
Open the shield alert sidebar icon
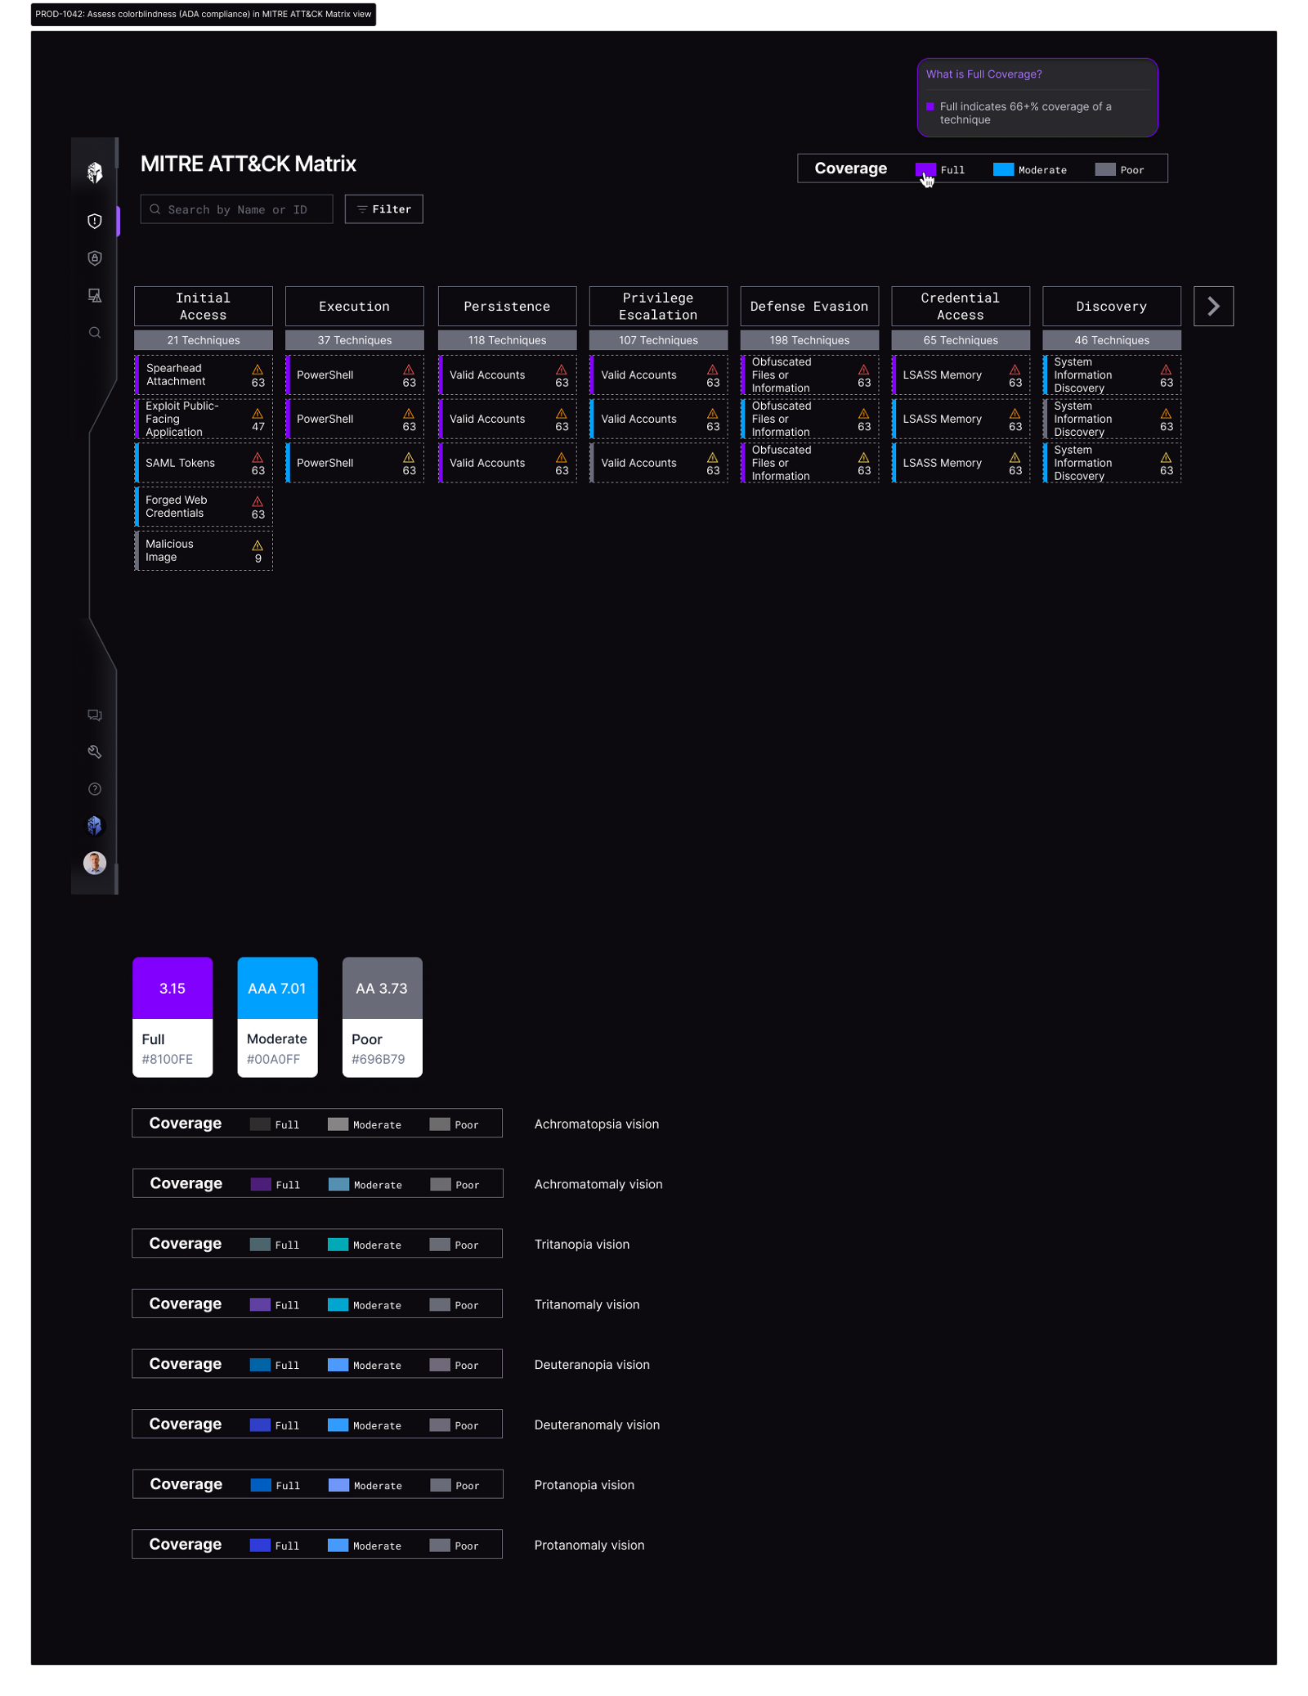[x=95, y=221]
